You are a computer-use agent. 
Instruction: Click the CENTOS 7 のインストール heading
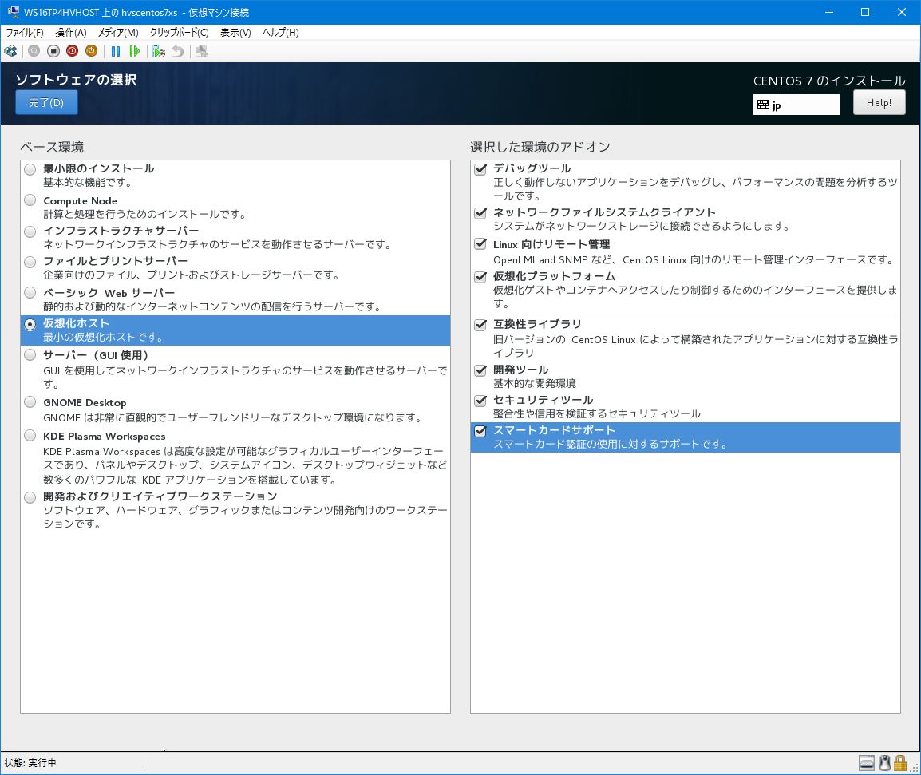(829, 81)
